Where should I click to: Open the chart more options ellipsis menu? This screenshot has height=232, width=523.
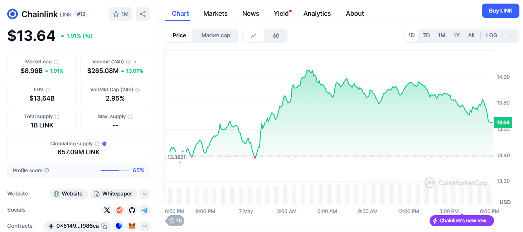[512, 35]
